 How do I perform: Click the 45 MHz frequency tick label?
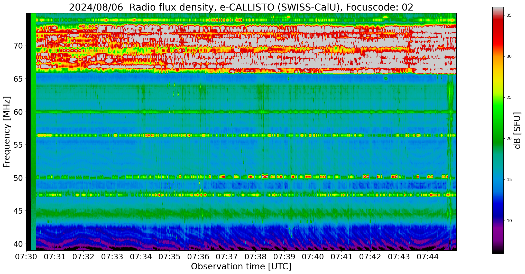click(x=18, y=211)
